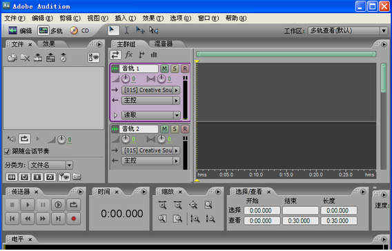Open the fx effects view in 主群组

128,54
